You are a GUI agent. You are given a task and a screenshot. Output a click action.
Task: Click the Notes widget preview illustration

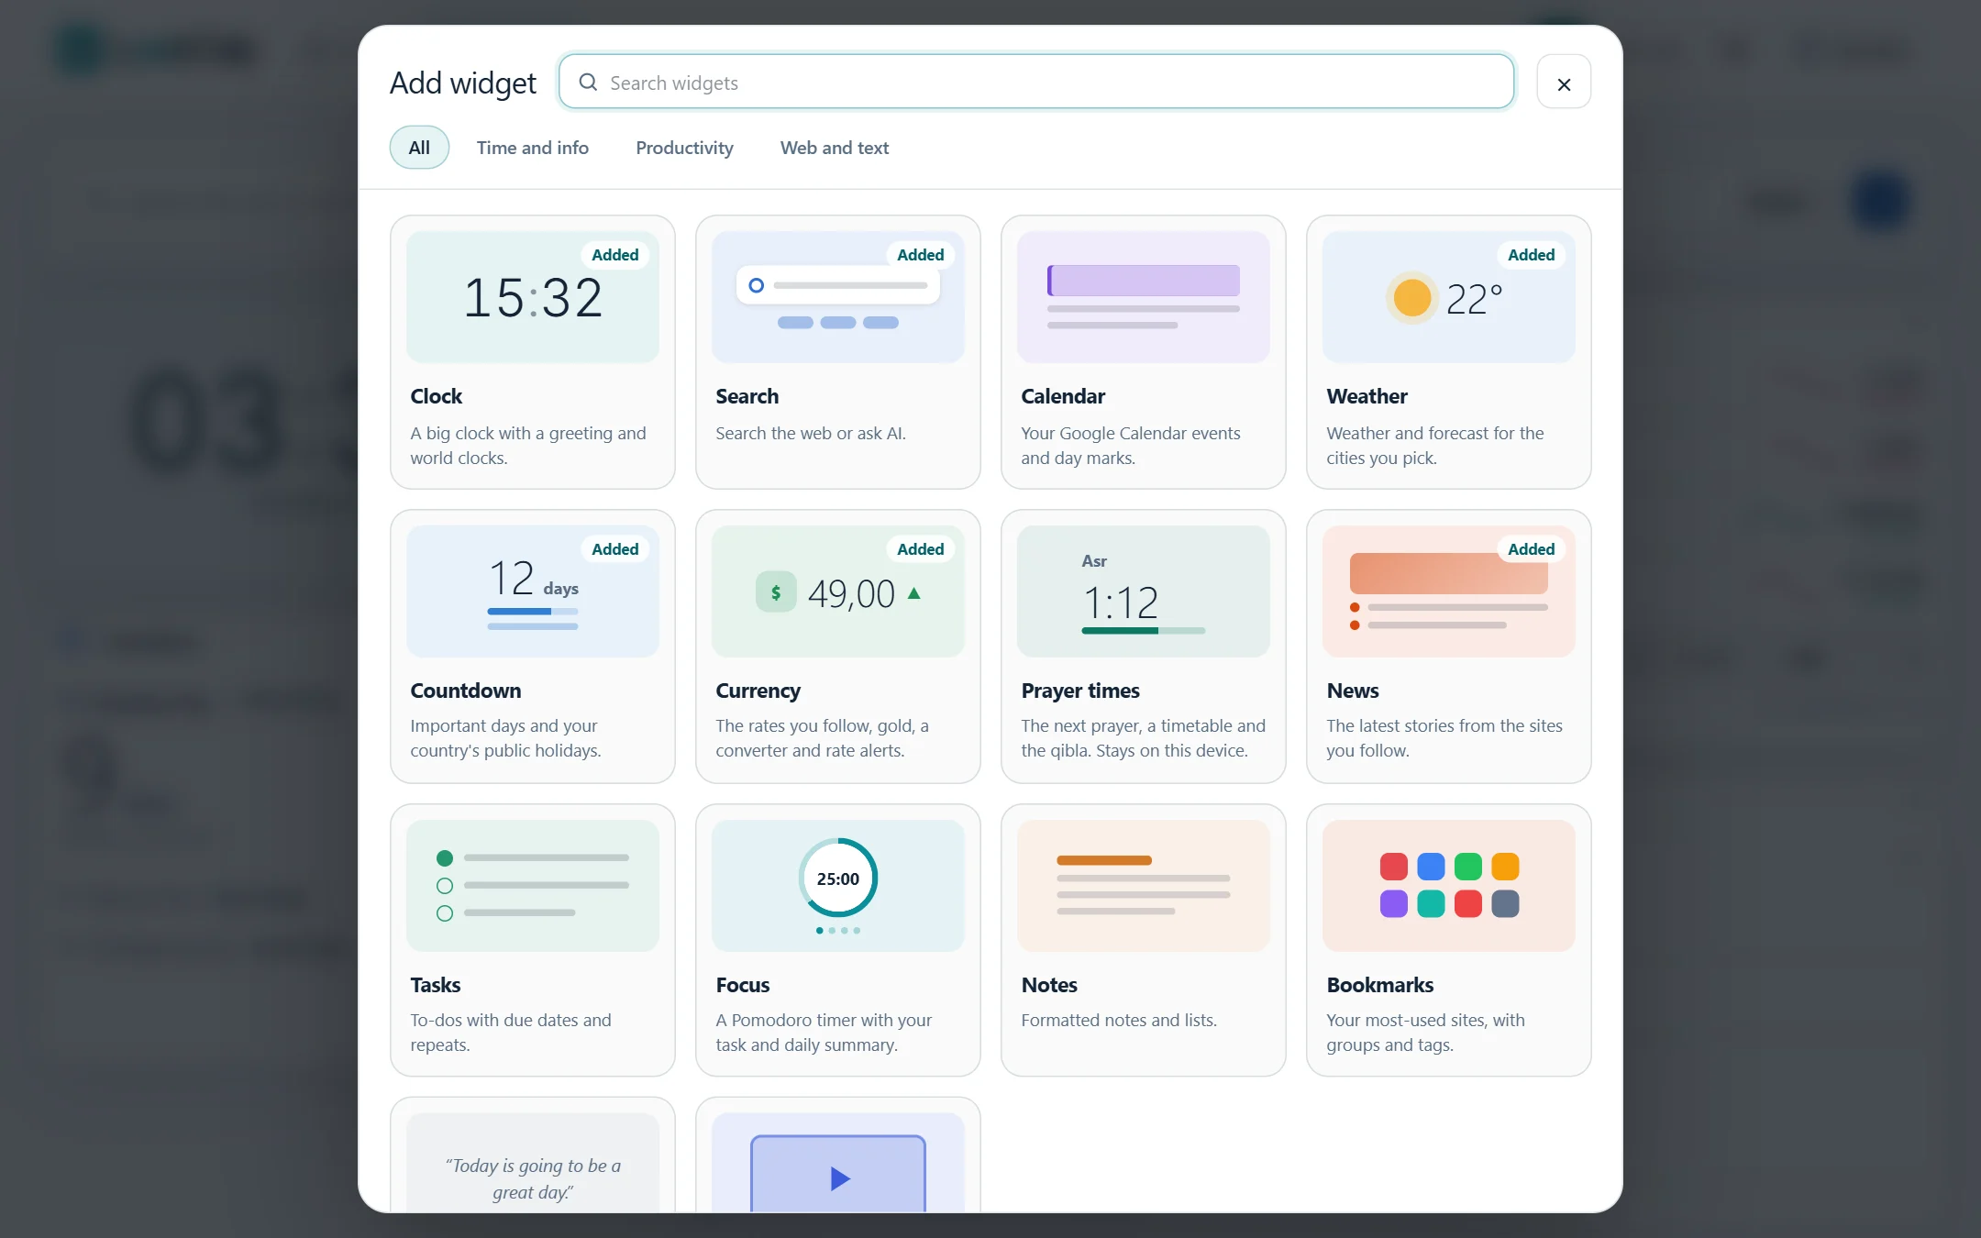click(x=1143, y=886)
